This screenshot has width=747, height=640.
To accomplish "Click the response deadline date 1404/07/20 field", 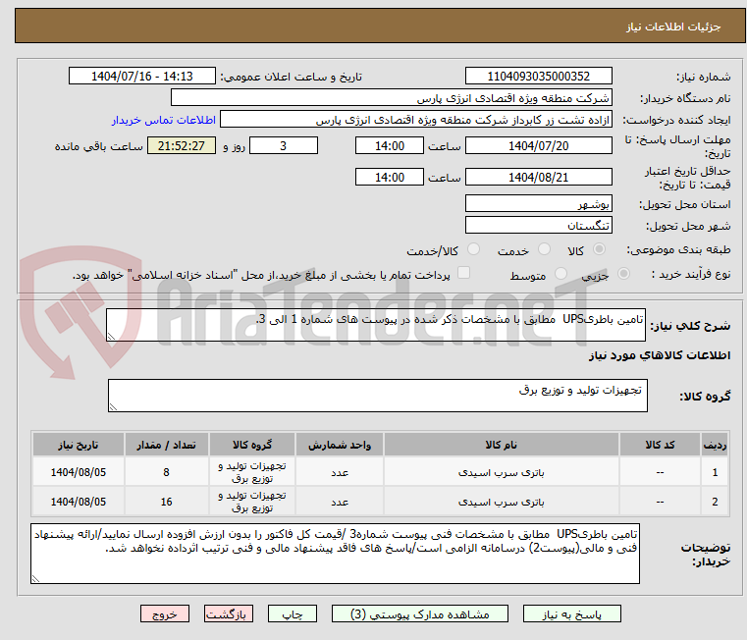I will pyautogui.click(x=538, y=146).
